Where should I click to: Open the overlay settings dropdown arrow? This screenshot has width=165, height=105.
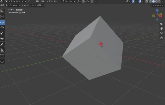[x=143, y=1]
